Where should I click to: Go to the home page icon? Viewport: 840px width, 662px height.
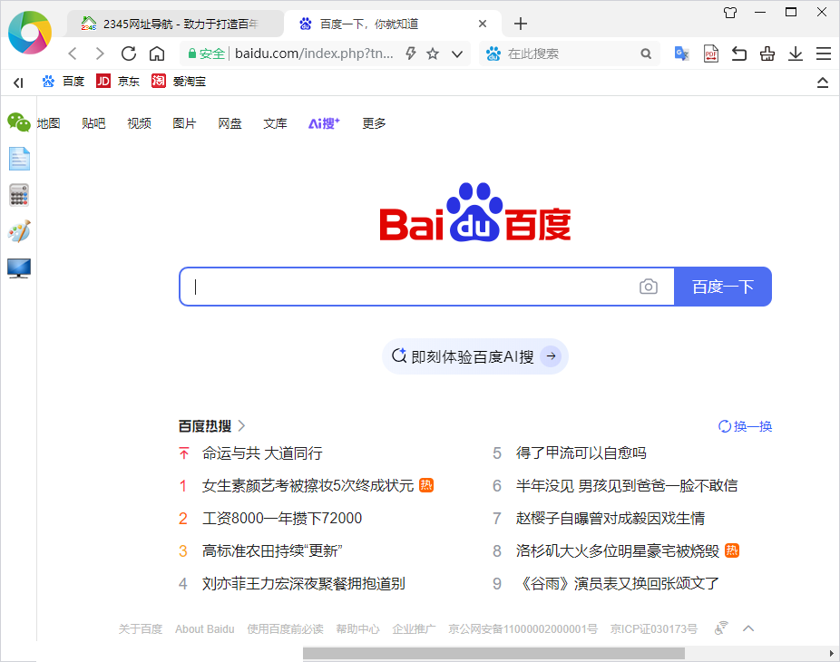coord(156,54)
